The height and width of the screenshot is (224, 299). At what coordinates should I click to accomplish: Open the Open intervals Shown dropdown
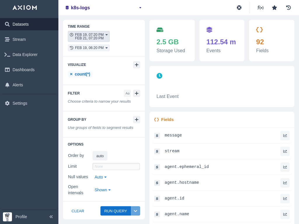pyautogui.click(x=102, y=190)
